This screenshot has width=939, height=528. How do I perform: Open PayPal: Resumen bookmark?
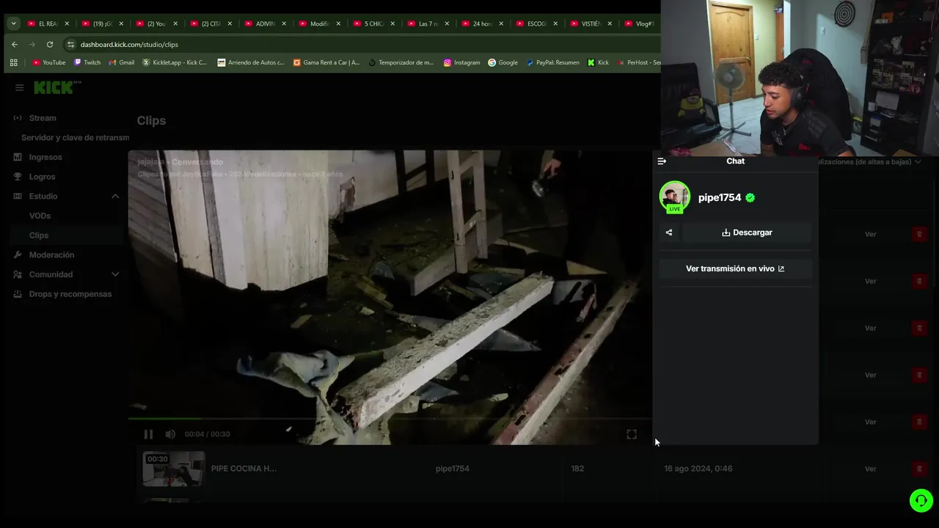pos(553,62)
